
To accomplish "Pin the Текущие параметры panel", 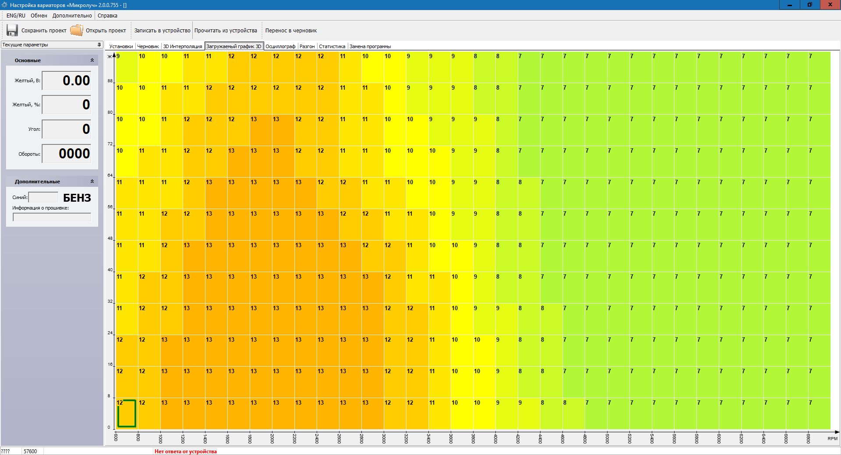I will (x=99, y=45).
